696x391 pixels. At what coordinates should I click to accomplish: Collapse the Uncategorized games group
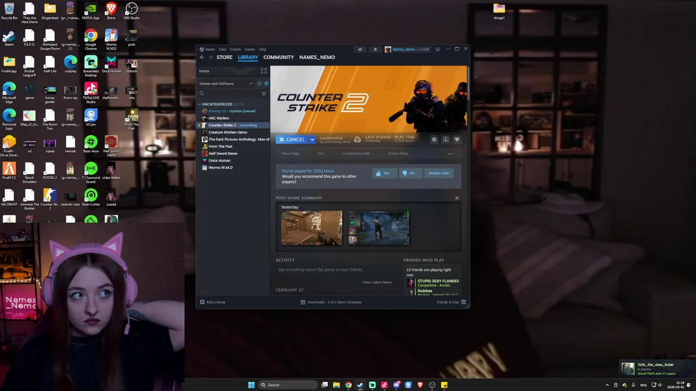(200, 104)
